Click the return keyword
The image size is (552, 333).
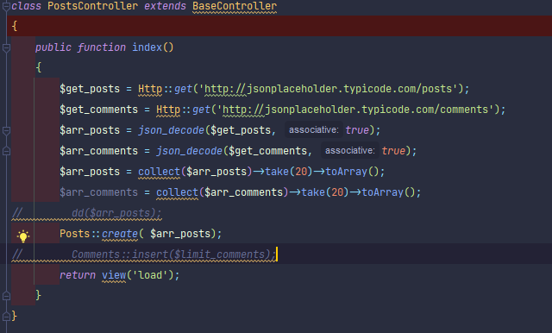coord(78,275)
